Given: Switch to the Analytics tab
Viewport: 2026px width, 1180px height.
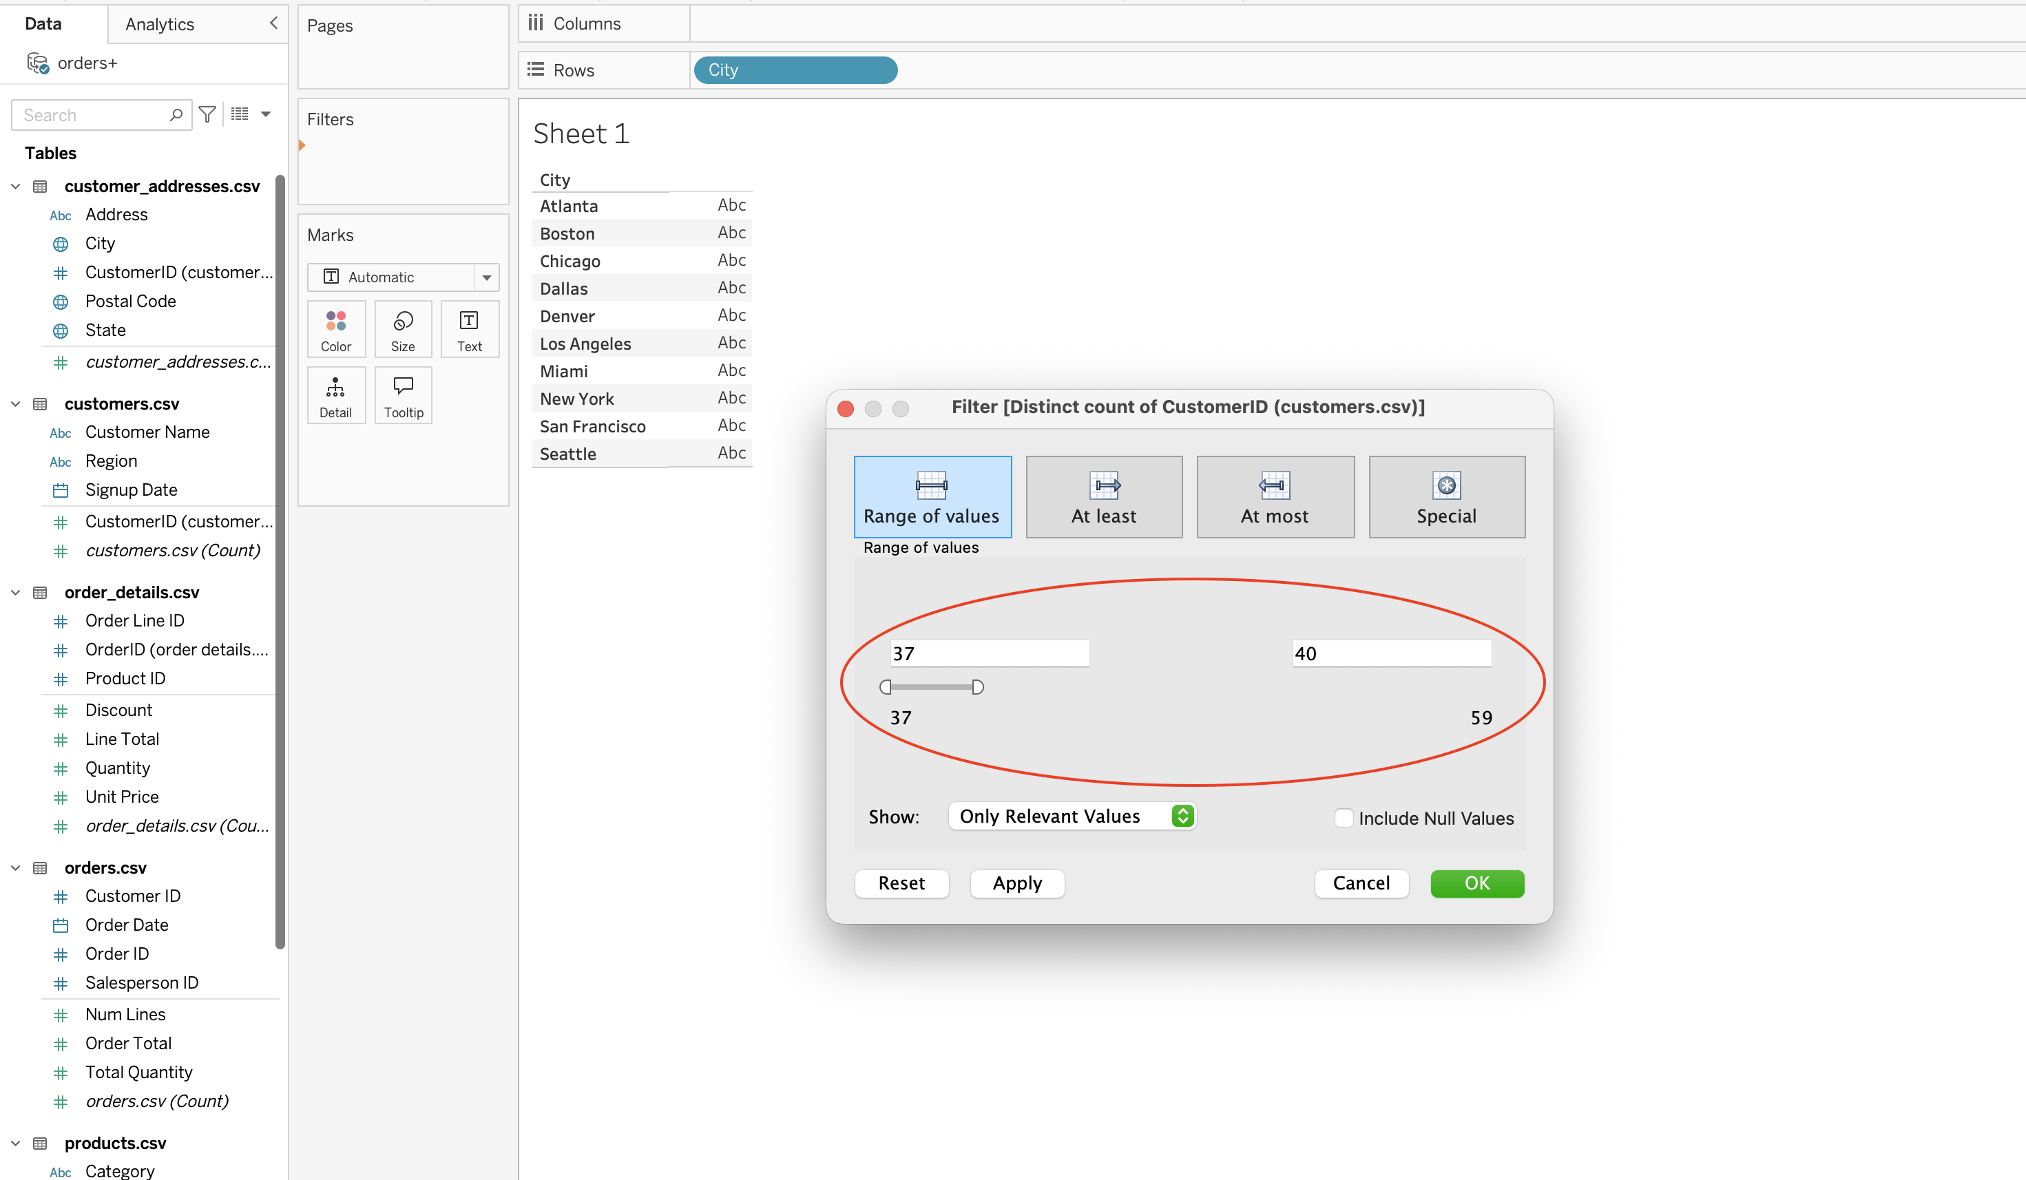Looking at the screenshot, I should tap(159, 24).
